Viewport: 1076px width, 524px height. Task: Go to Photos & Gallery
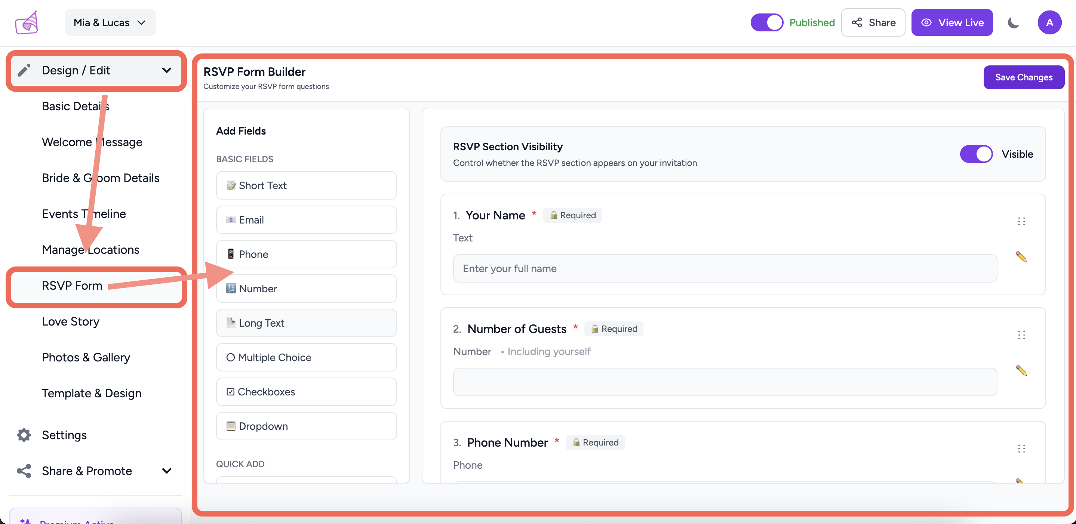[86, 357]
